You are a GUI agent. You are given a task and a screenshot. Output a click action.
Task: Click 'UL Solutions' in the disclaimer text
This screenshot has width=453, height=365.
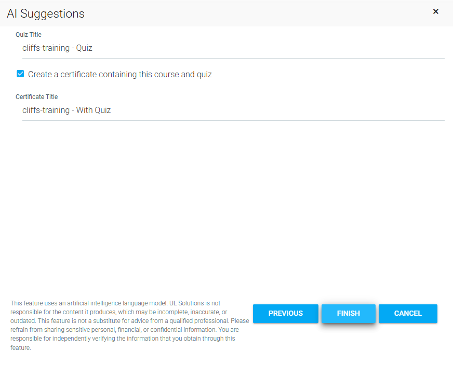point(187,303)
